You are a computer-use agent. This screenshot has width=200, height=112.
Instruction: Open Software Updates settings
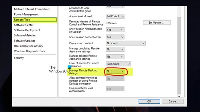[x=25, y=41]
